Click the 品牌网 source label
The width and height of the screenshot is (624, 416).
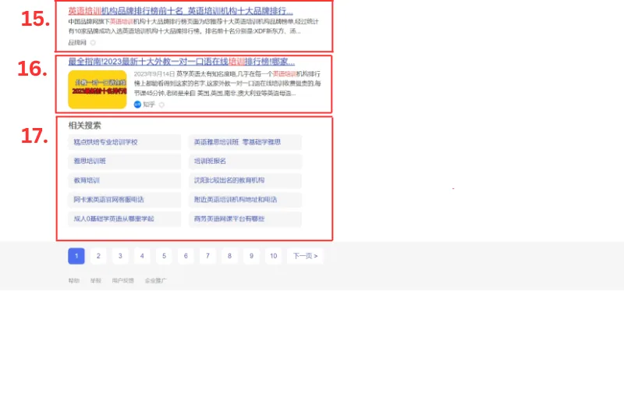click(x=77, y=43)
